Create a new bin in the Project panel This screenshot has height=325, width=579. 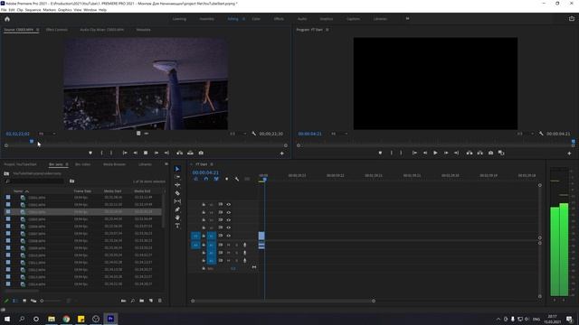click(x=142, y=301)
